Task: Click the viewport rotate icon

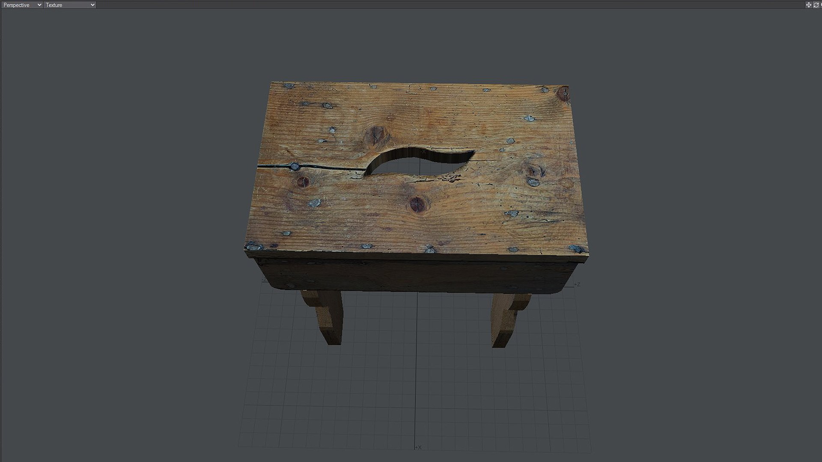Action: click(x=816, y=5)
